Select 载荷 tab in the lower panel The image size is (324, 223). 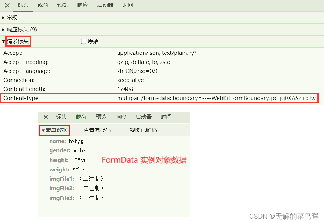click(81, 117)
